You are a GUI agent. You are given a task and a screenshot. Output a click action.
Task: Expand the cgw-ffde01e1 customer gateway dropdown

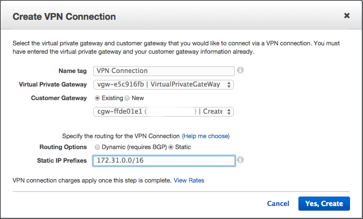[164, 112]
